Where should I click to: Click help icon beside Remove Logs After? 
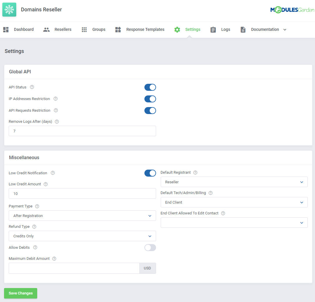[x=57, y=122]
